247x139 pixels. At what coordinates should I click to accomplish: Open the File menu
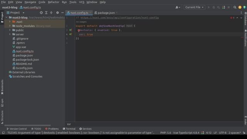pyautogui.click(x=3, y=2)
